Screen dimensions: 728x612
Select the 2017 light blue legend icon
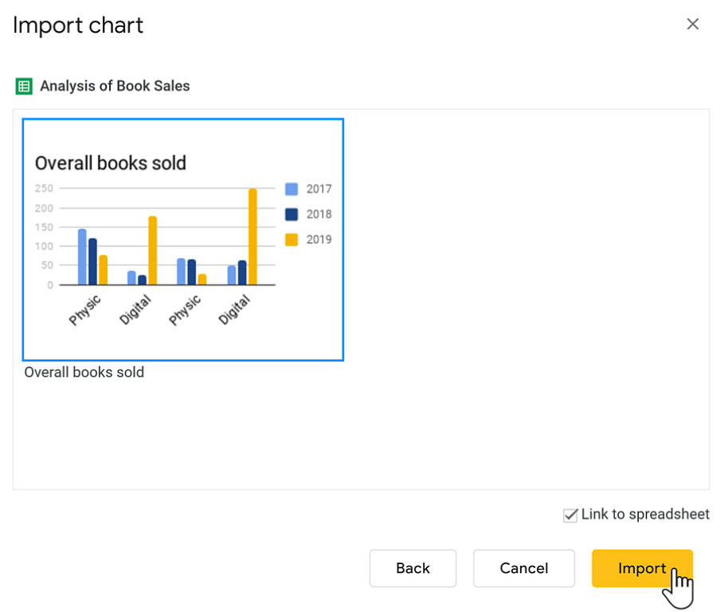point(292,189)
